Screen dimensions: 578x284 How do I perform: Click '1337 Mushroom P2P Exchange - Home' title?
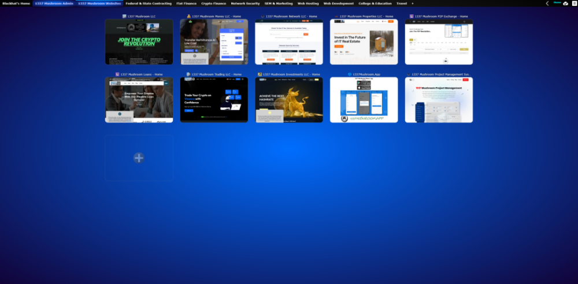click(441, 16)
